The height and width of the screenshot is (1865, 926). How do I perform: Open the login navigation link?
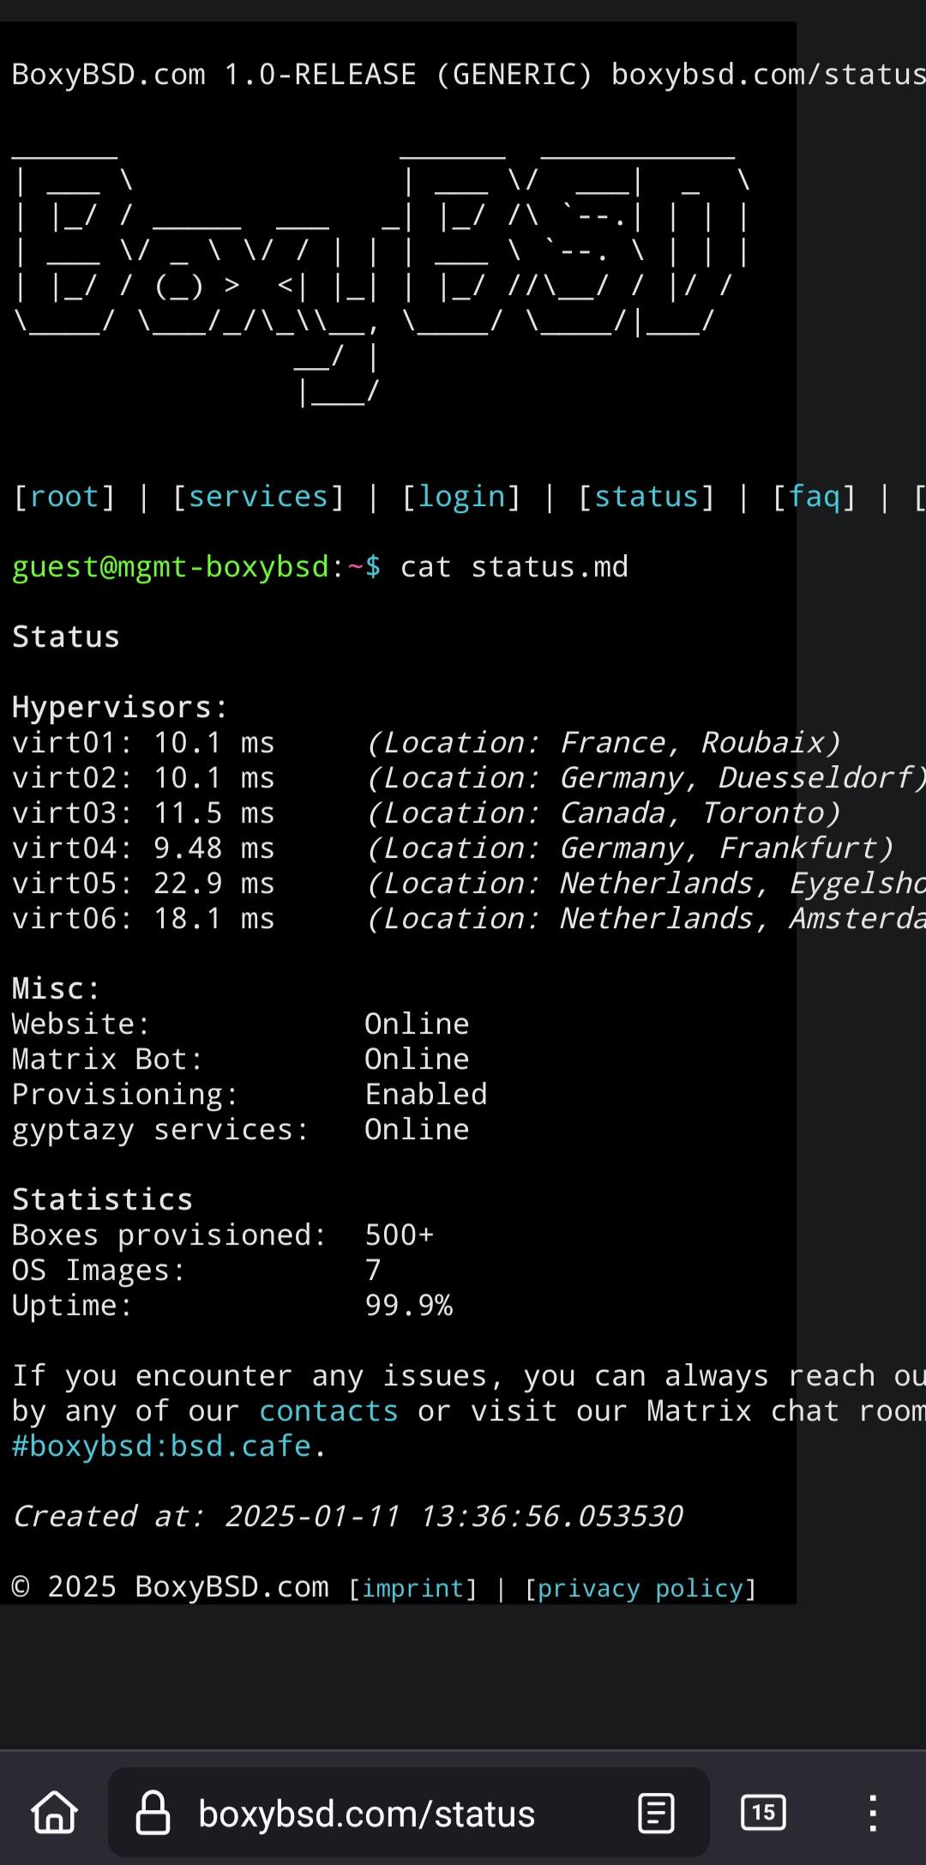point(462,497)
